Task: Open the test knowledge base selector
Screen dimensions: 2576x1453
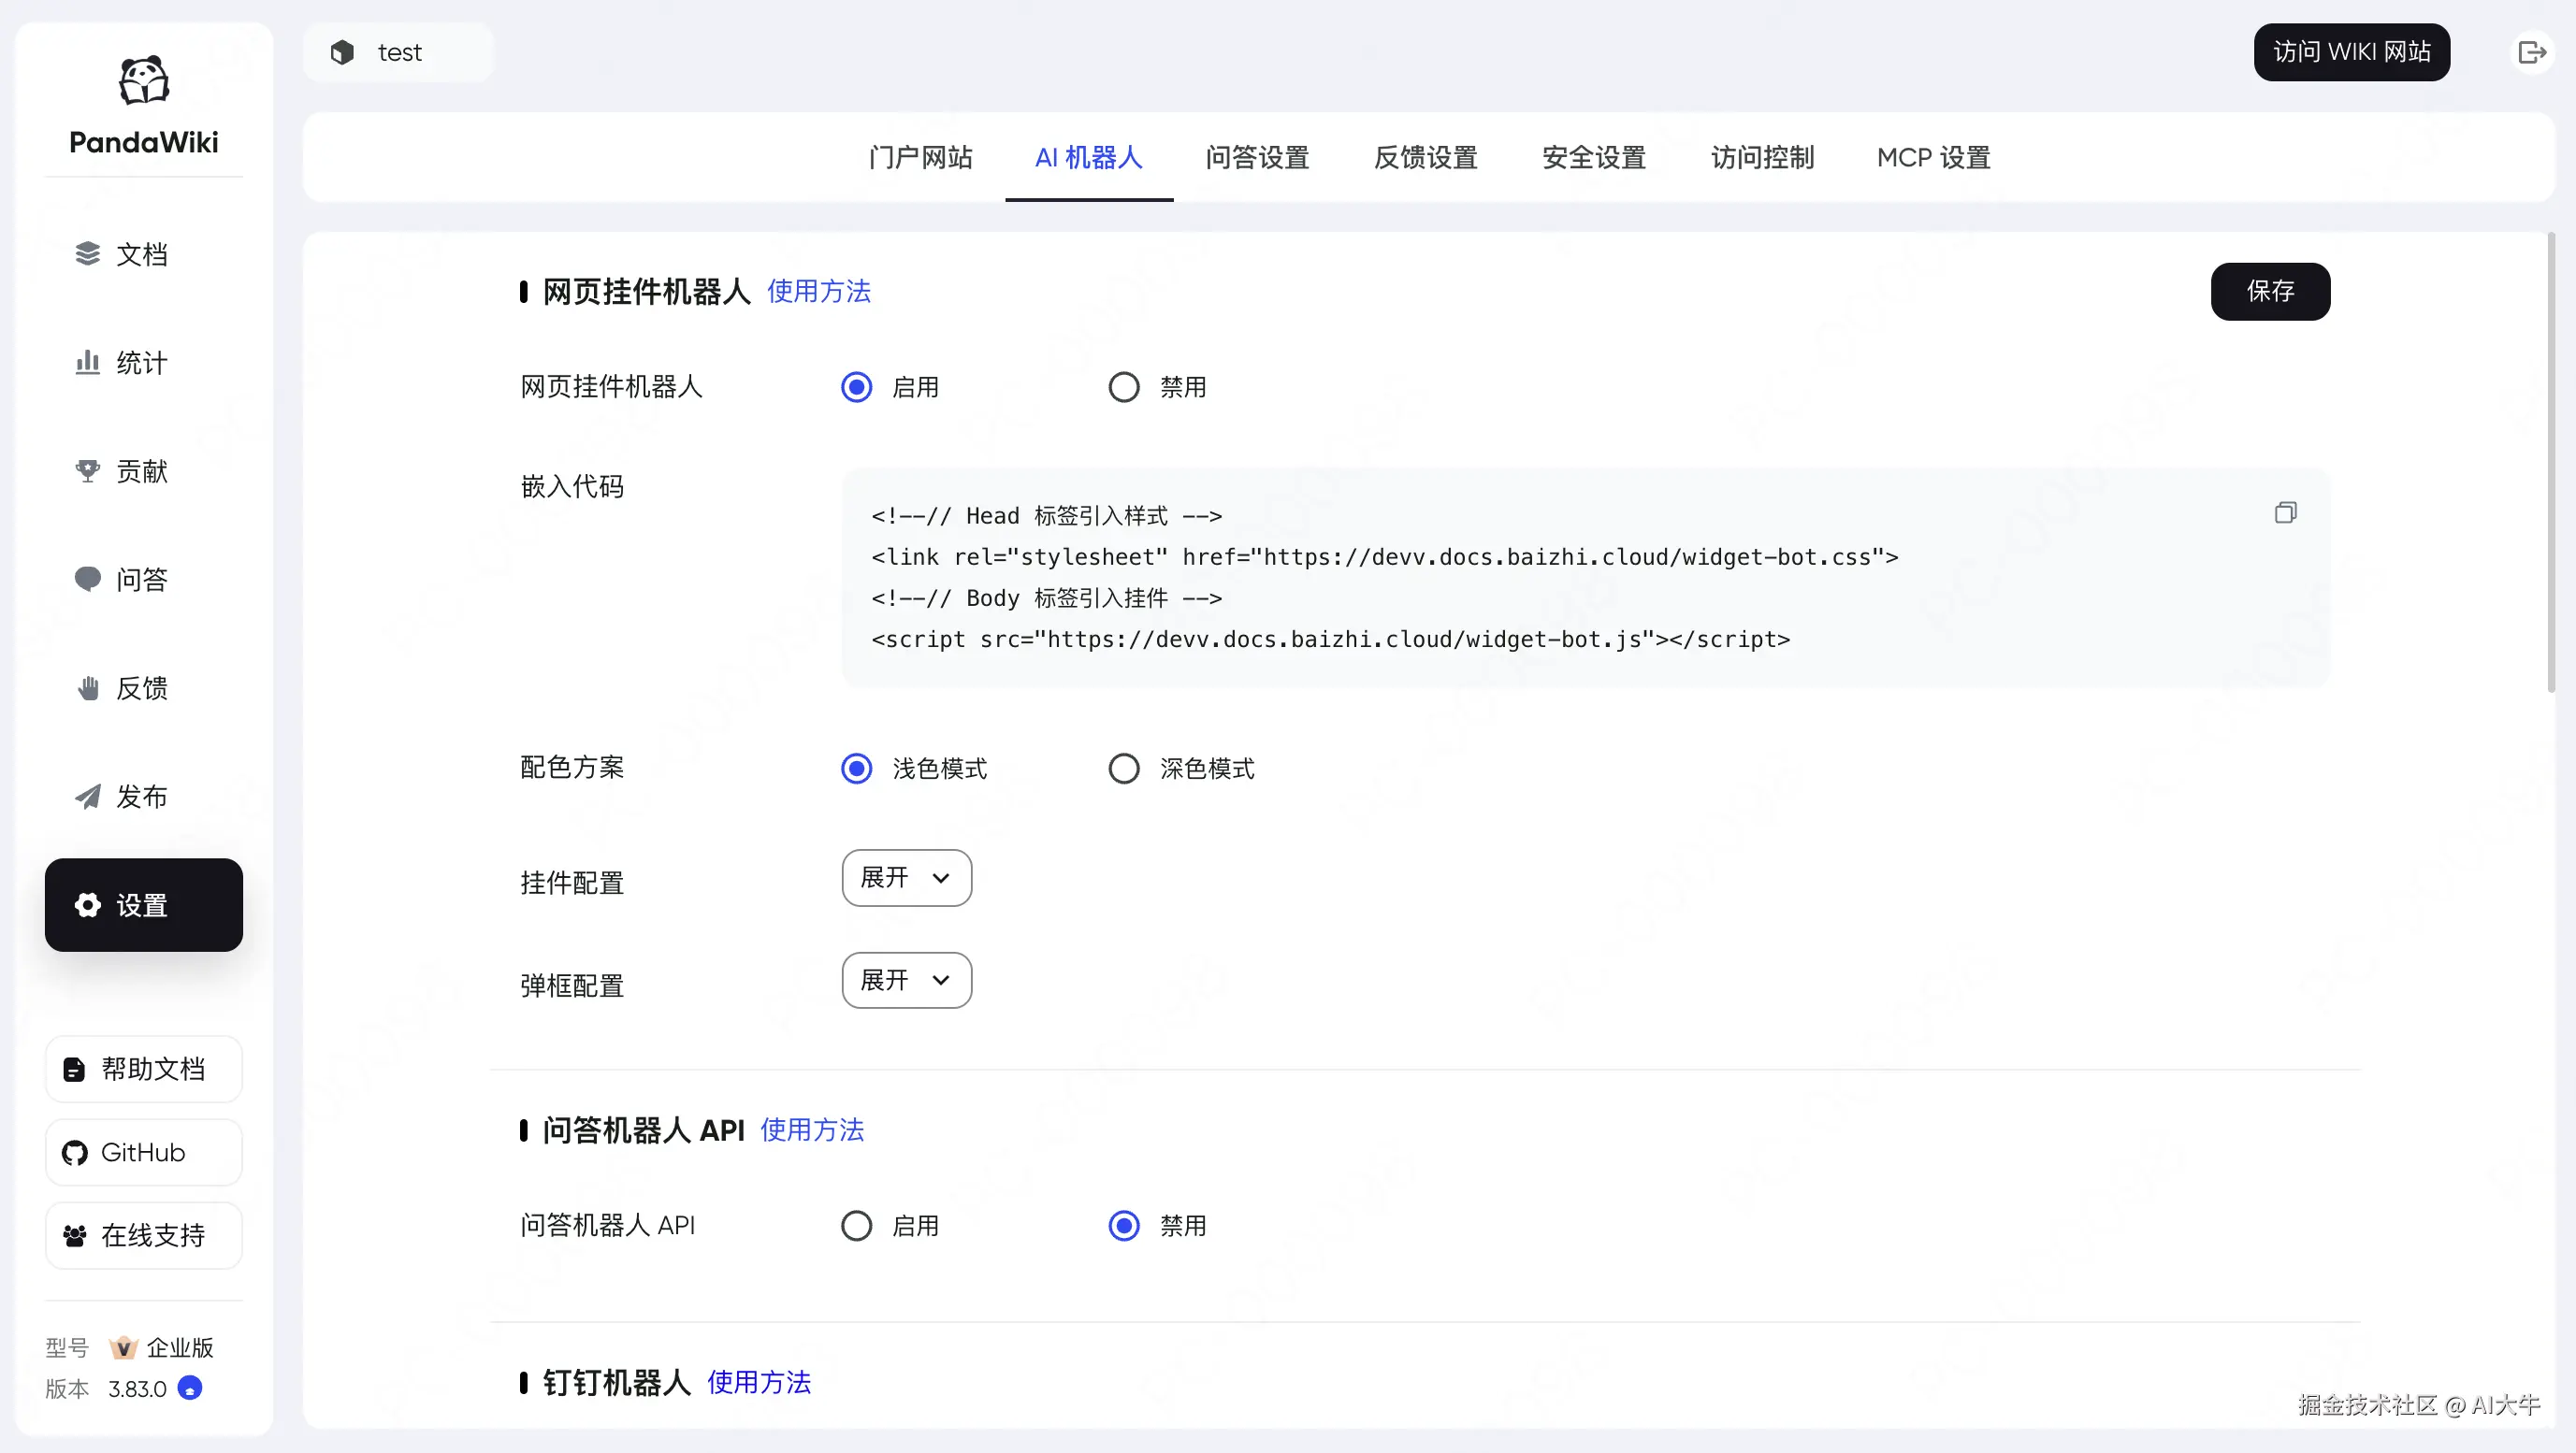Action: [398, 52]
